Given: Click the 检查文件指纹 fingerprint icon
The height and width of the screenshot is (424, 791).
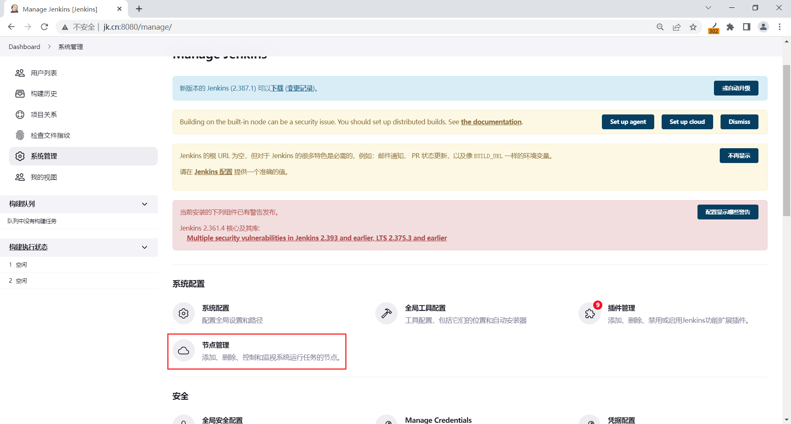Looking at the screenshot, I should point(20,135).
